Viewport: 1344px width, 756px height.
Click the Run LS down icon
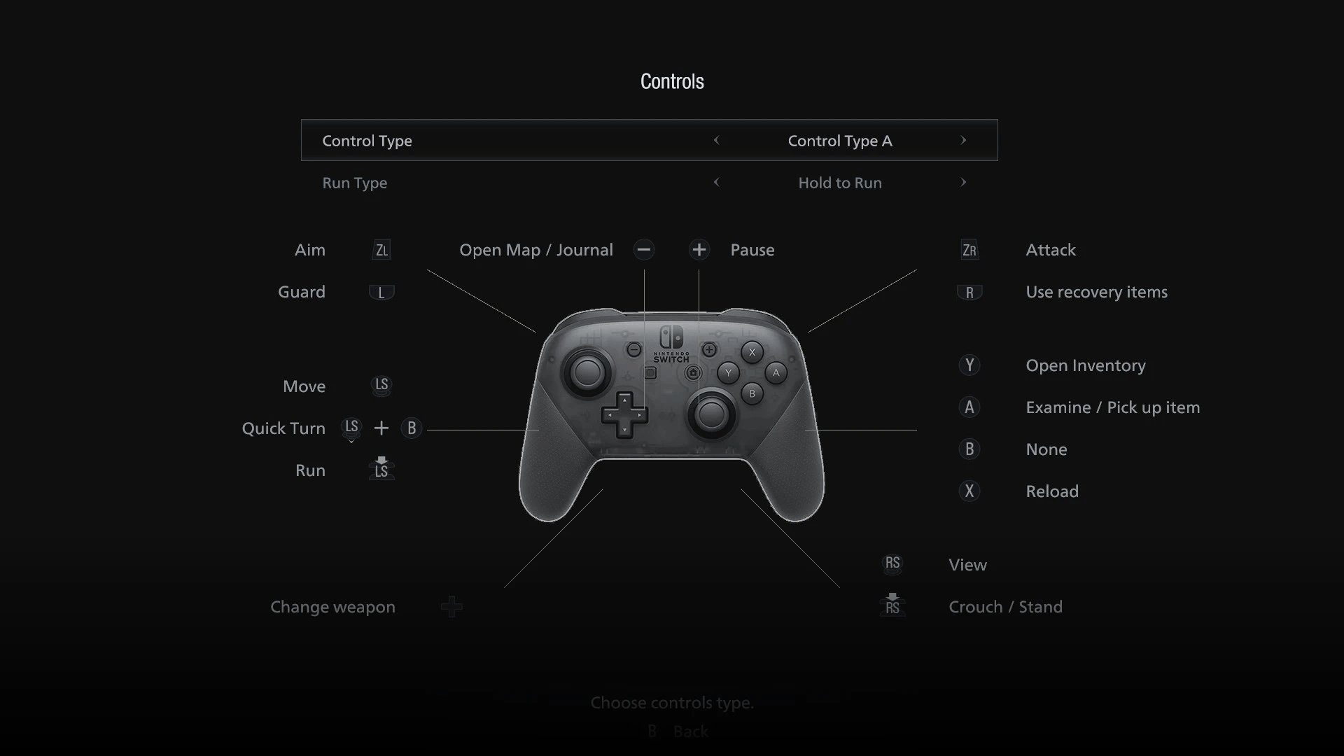point(381,469)
